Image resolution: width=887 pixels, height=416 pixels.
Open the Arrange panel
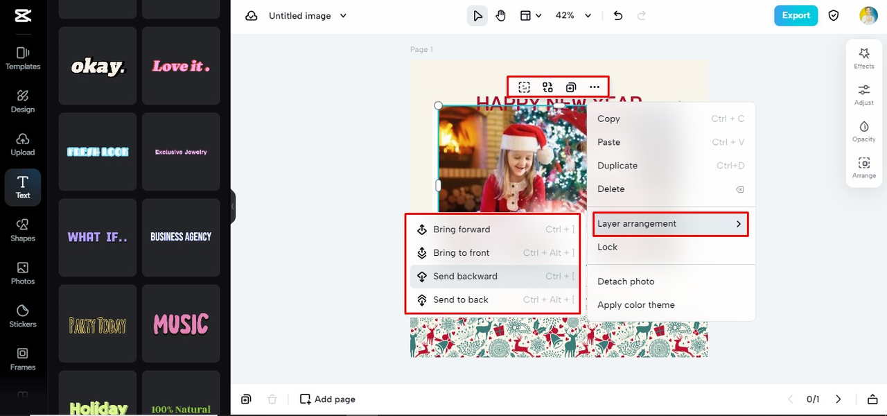coord(864,168)
